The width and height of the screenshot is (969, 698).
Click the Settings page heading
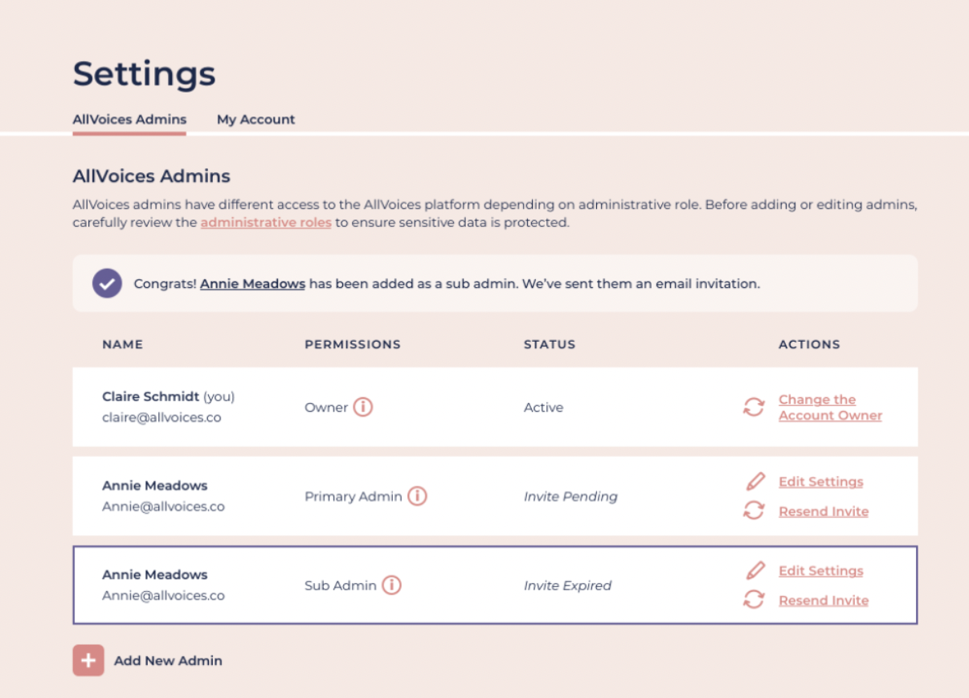(145, 74)
